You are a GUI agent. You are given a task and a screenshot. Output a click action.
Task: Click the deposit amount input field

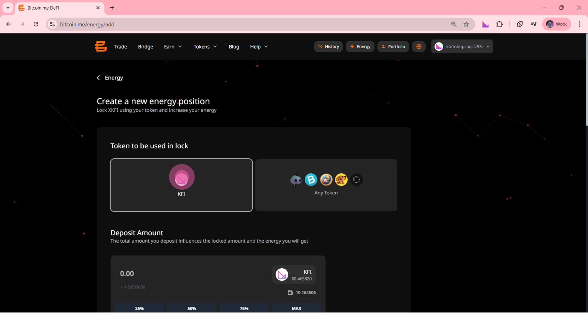[172, 274]
